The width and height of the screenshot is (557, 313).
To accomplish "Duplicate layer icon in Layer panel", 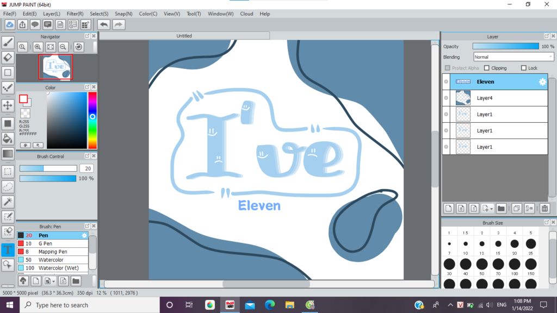I will click(x=517, y=209).
